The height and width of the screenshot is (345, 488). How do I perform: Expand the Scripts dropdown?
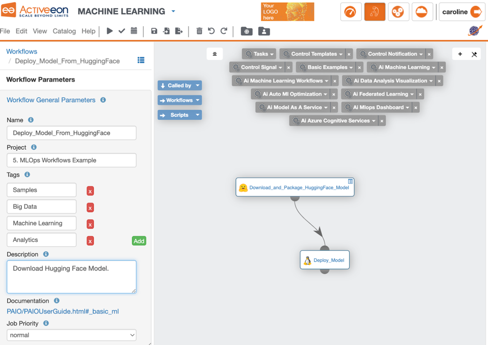(180, 115)
